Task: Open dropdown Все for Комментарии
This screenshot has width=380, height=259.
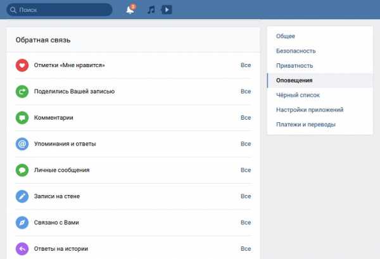Action: (x=246, y=118)
